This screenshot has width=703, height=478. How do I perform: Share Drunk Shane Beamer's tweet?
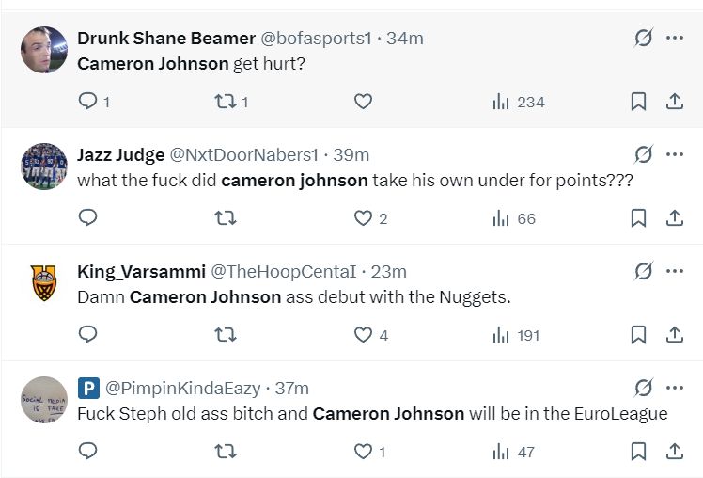pyautogui.click(x=674, y=102)
